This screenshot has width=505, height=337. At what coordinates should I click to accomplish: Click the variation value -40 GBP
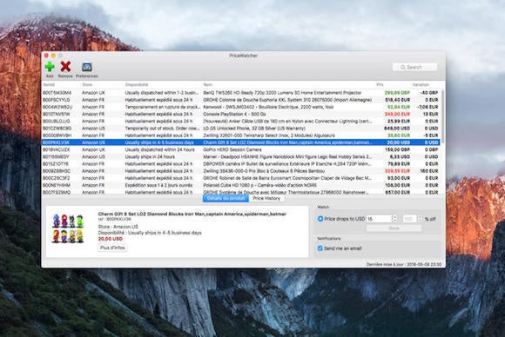(x=428, y=93)
